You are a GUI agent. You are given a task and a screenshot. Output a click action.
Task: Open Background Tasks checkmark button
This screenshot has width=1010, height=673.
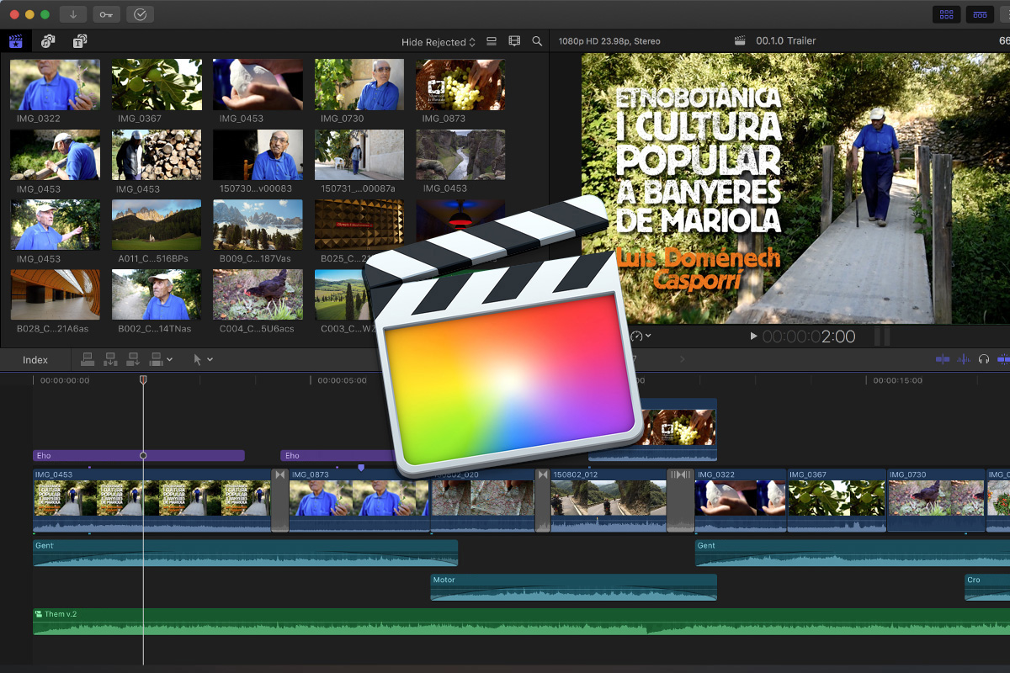click(140, 14)
